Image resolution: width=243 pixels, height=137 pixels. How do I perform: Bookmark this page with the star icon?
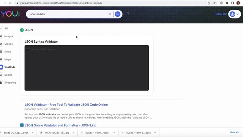[214, 3]
